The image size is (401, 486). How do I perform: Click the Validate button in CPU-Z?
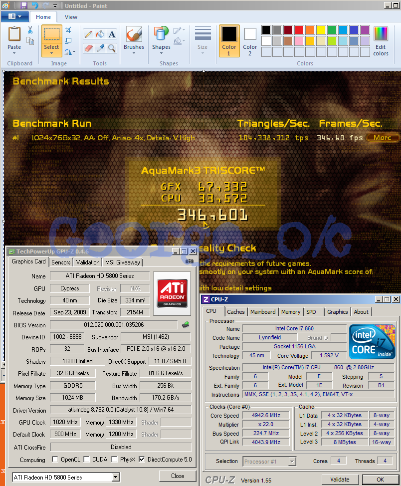340,480
